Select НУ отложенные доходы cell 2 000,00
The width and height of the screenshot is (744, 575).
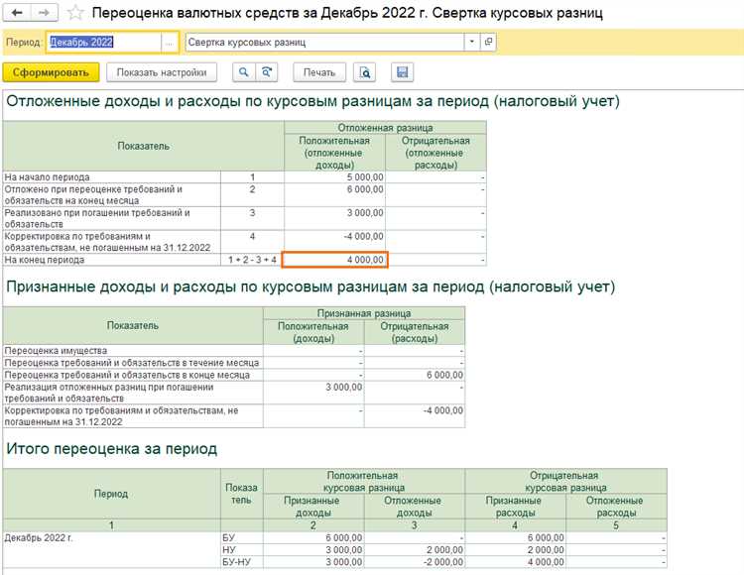coord(415,550)
